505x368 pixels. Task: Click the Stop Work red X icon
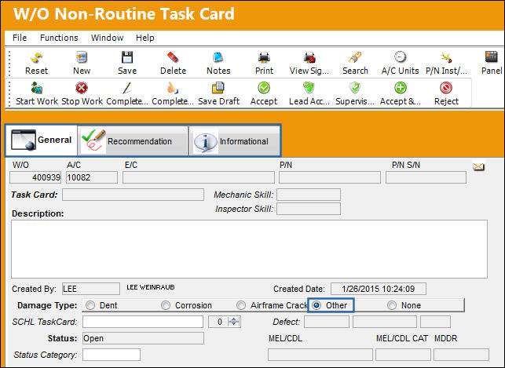click(x=82, y=88)
